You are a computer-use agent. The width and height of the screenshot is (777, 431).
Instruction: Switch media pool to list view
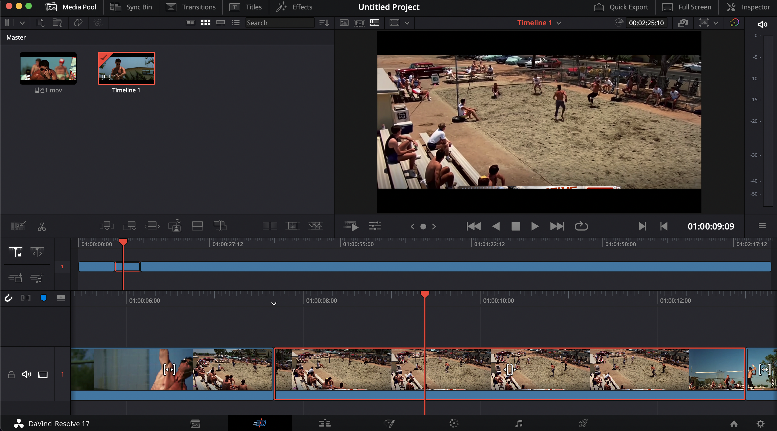236,23
